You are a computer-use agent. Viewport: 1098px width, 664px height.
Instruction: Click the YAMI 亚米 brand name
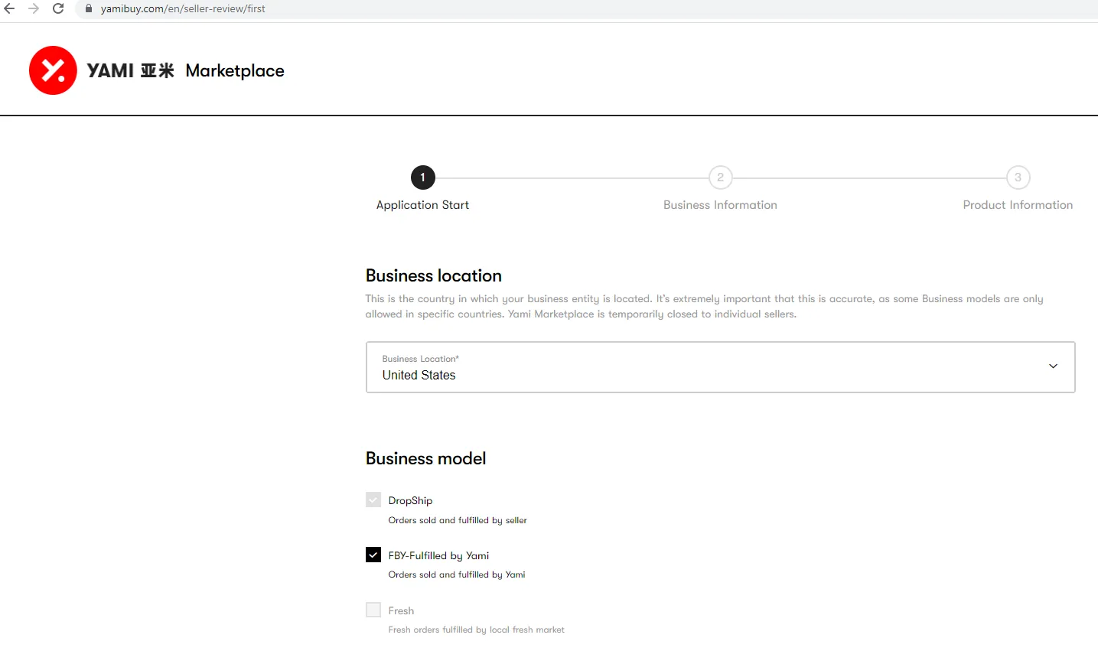coord(131,70)
